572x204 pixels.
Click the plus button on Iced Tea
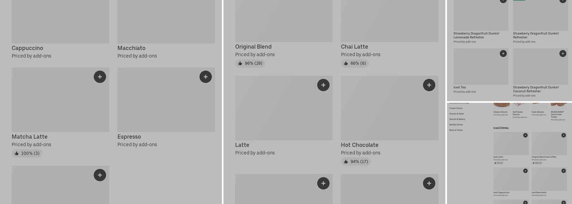[503, 53]
